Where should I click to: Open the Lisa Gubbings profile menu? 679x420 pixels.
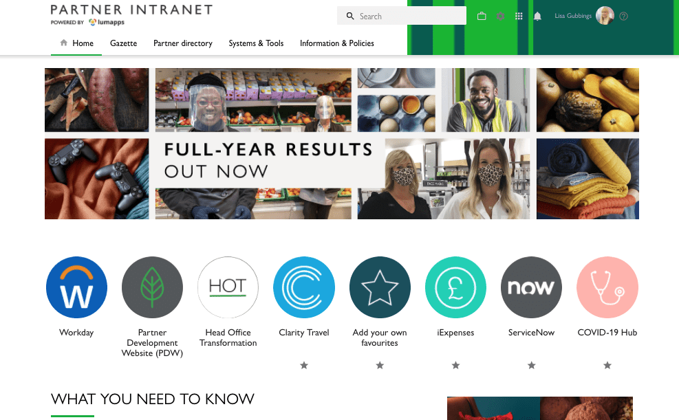pyautogui.click(x=584, y=16)
